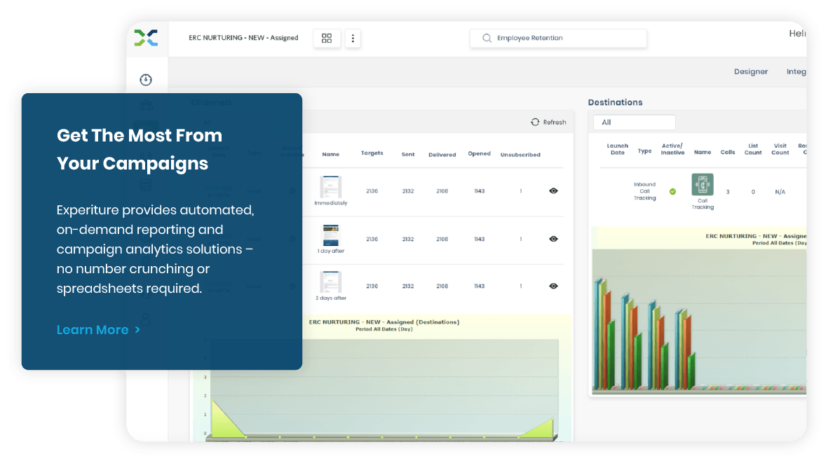The height and width of the screenshot is (463, 828).
Task: Toggle the eye icon for the 1 day after row
Action: pyautogui.click(x=553, y=239)
